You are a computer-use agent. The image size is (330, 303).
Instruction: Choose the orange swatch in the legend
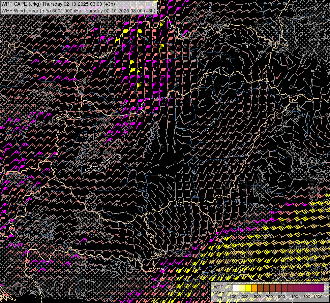254,288
